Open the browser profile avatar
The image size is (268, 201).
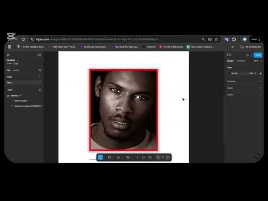click(x=245, y=39)
